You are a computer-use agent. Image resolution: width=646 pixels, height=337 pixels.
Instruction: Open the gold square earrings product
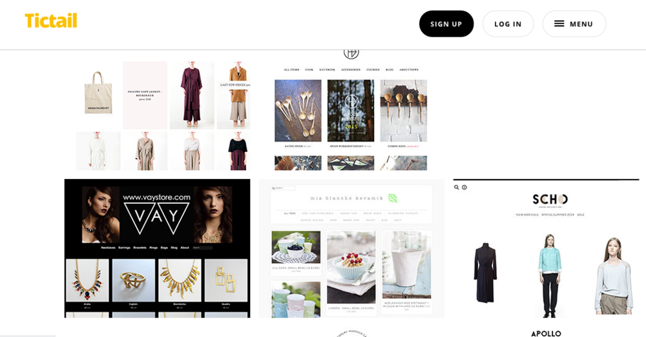point(225,280)
